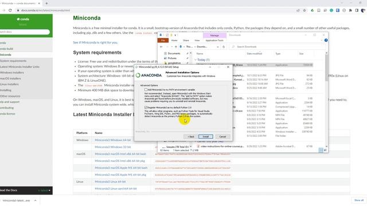Click the browser address bar URL
Screen dimensions: 367x206
tap(46, 10)
